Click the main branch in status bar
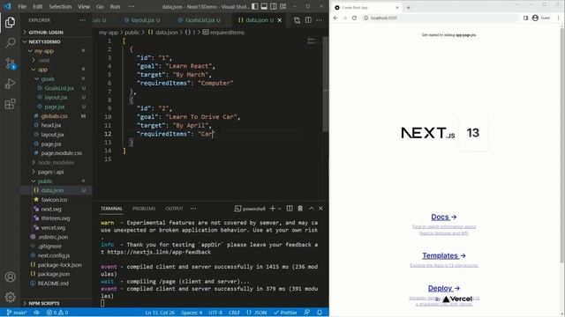 click(17, 313)
